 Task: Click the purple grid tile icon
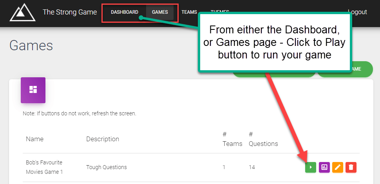click(x=33, y=90)
